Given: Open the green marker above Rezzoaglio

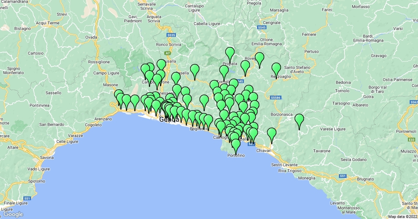Looking at the screenshot, I should [276, 70].
